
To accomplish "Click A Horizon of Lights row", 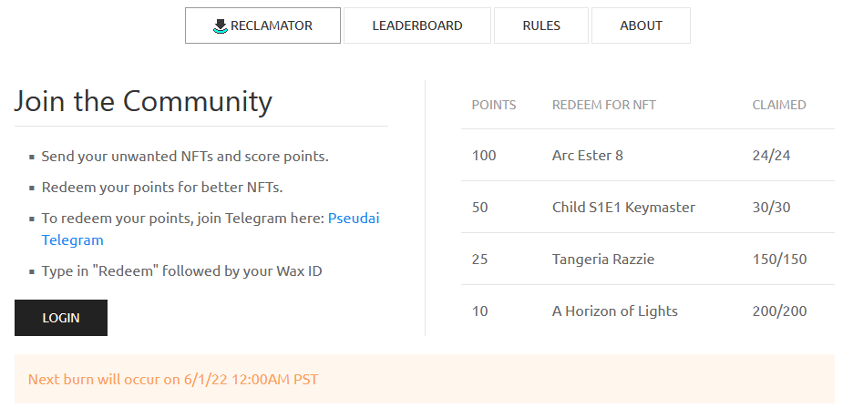I will [x=647, y=311].
